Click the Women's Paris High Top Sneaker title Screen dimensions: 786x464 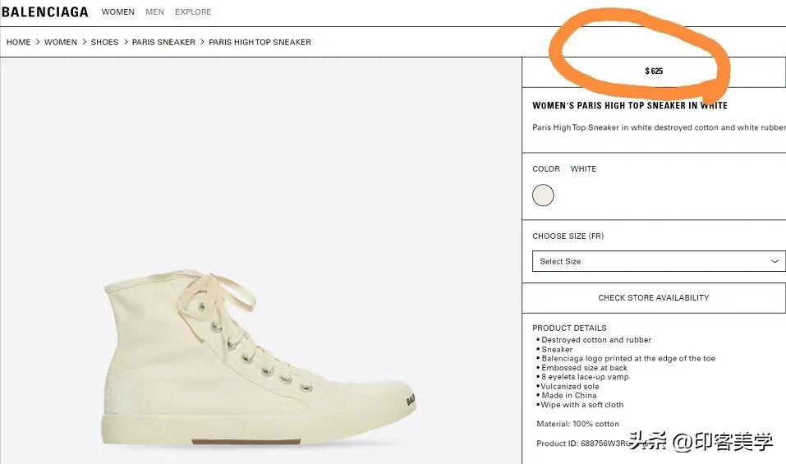(x=630, y=105)
